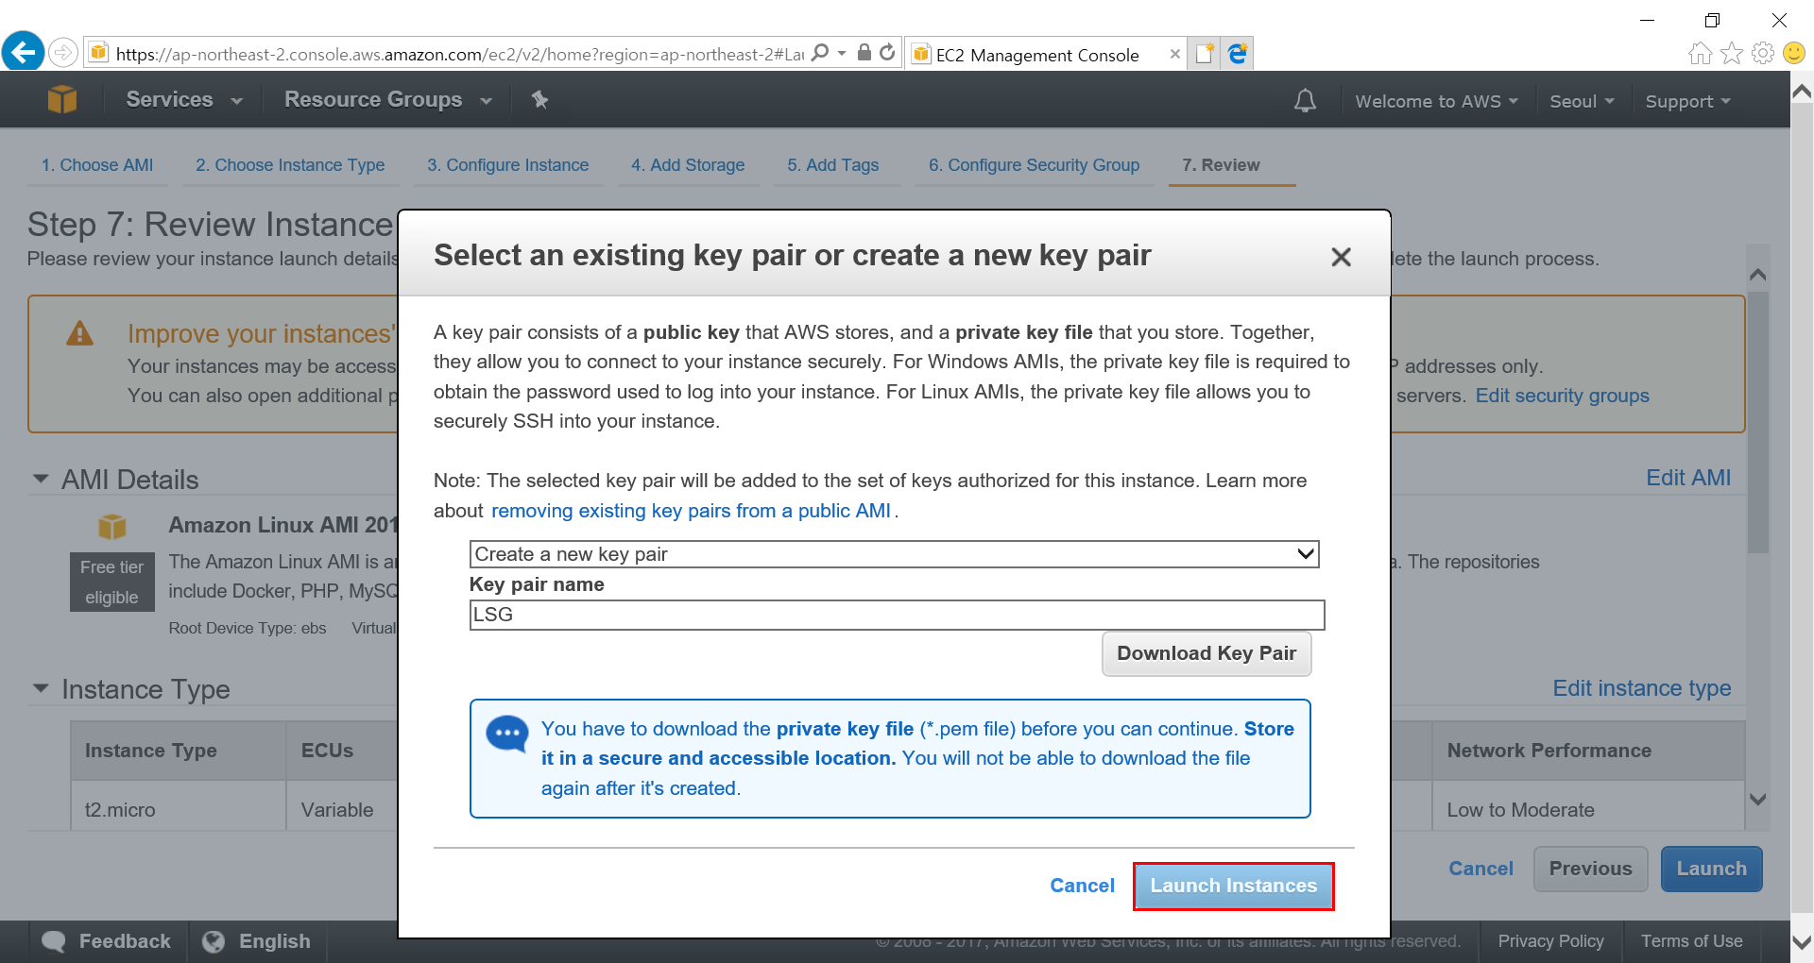1814x963 pixels.
Task: Click the Edit instance type link
Action: 1642,688
